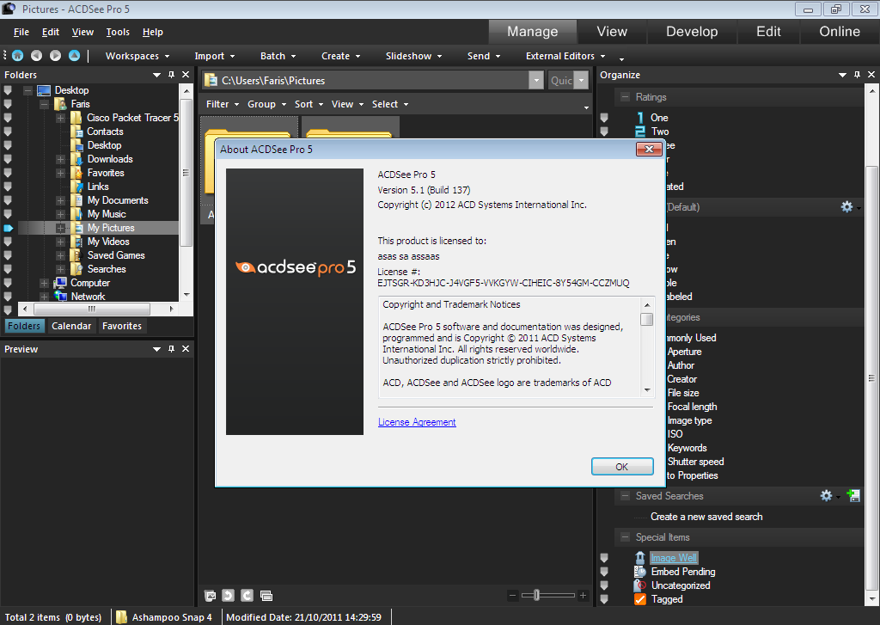The width and height of the screenshot is (880, 625).
Task: Rotate image left from bottom toolbar
Action: pyautogui.click(x=228, y=595)
